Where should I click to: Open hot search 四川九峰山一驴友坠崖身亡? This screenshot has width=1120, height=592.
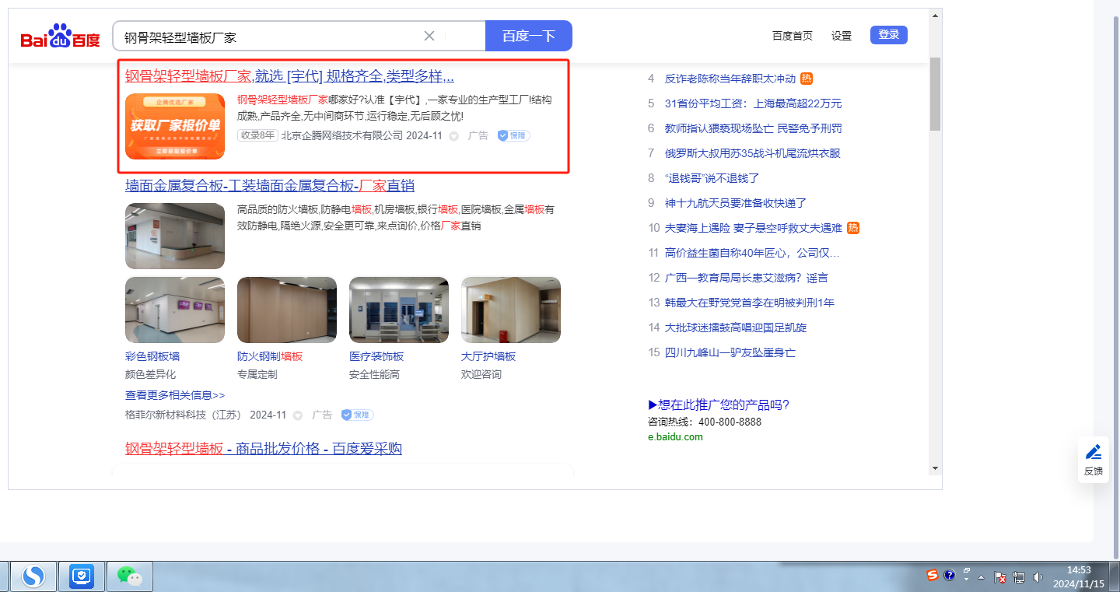[x=730, y=352]
